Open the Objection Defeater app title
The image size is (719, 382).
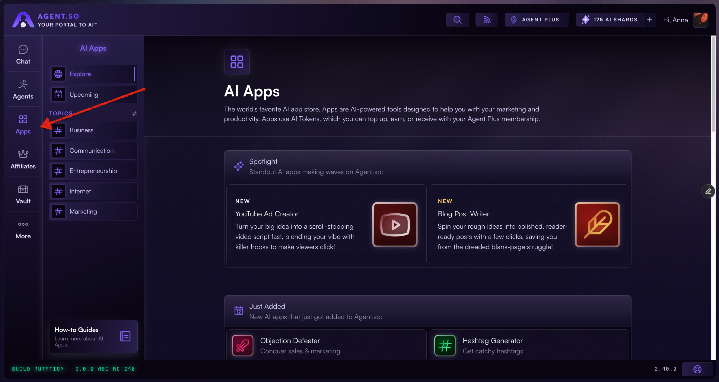point(290,341)
